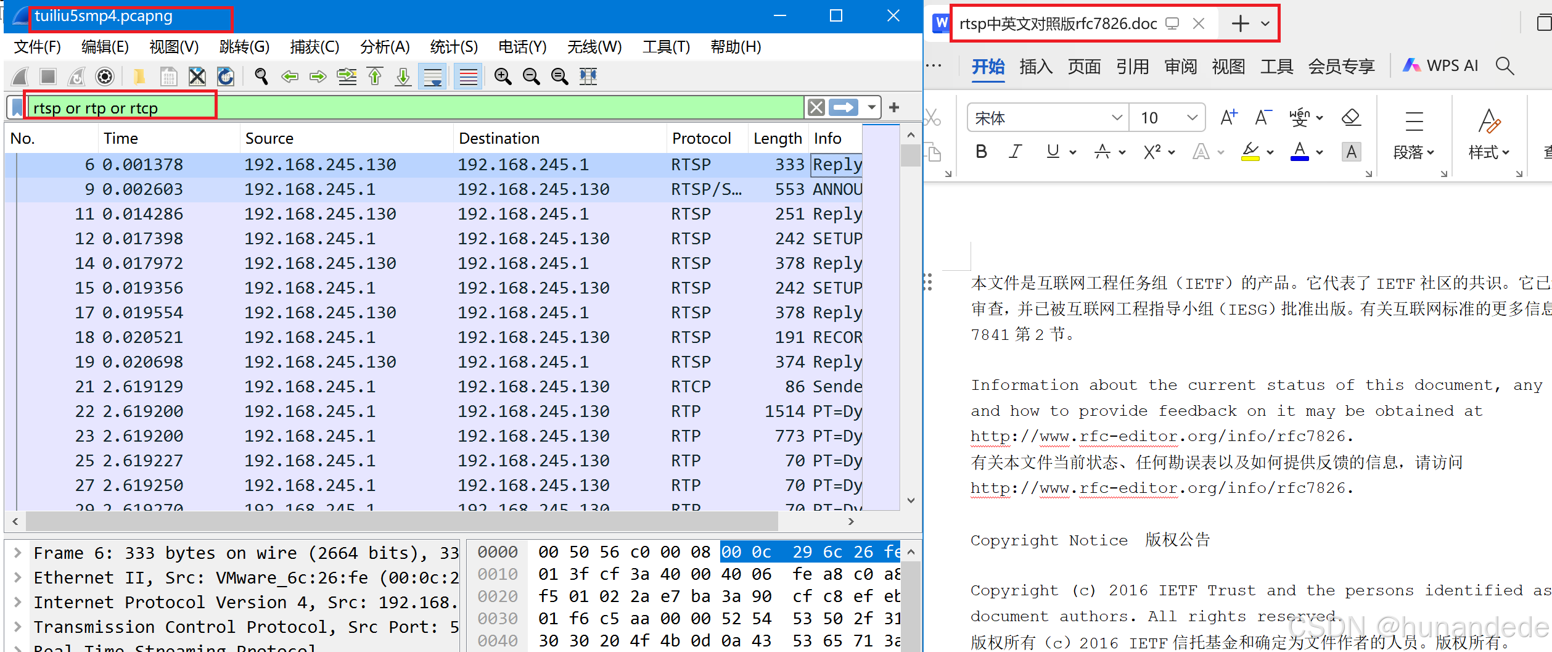Select packet number 21 RTCP row
Image resolution: width=1552 pixels, height=652 pixels.
[432, 387]
